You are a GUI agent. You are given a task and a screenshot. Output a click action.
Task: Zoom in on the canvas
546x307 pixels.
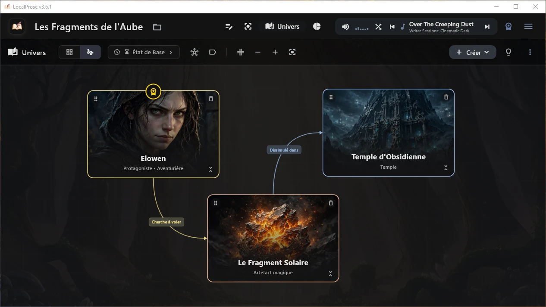pos(275,52)
